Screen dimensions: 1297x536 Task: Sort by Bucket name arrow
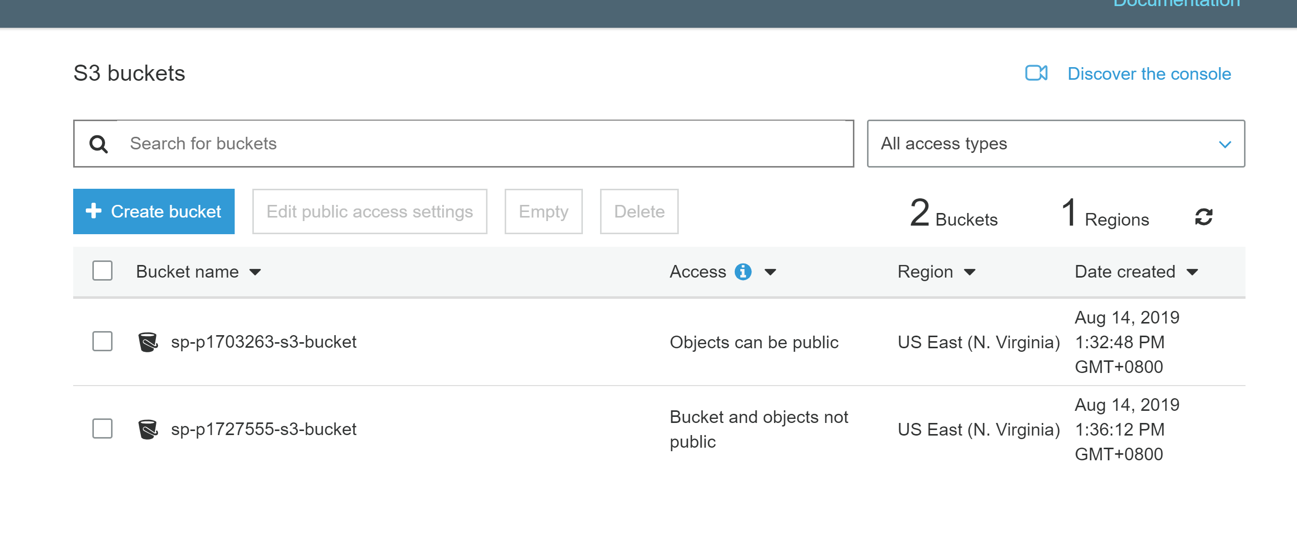[255, 272]
